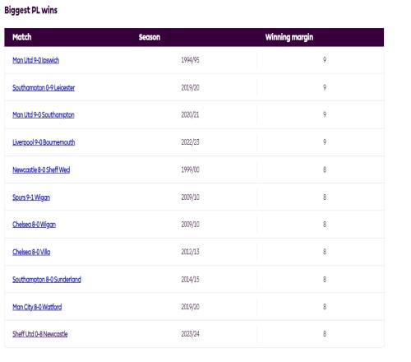Open Man City 8-0 Watford match link
Viewport: 411px width, 362px height.
point(37,307)
